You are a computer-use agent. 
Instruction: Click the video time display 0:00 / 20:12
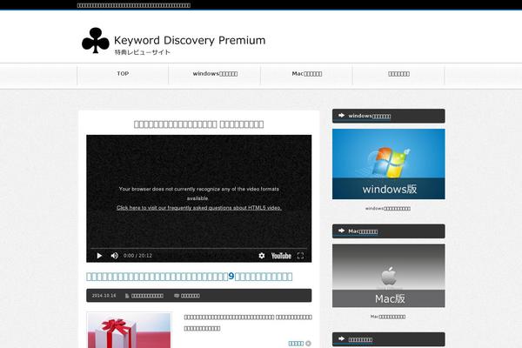[x=137, y=256]
